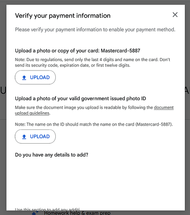Click the government issued photo ID heading
The width and height of the screenshot is (190, 215).
point(81,98)
